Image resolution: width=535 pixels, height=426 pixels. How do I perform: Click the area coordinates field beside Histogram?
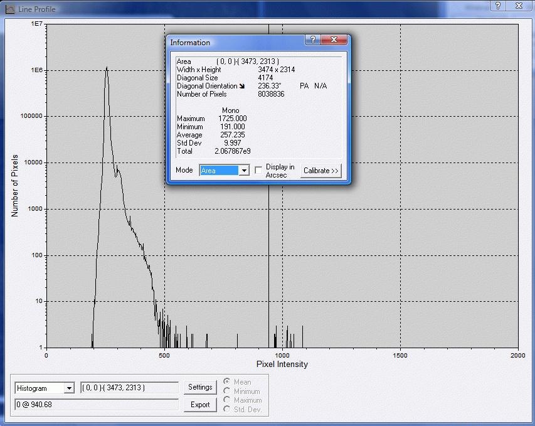point(129,388)
